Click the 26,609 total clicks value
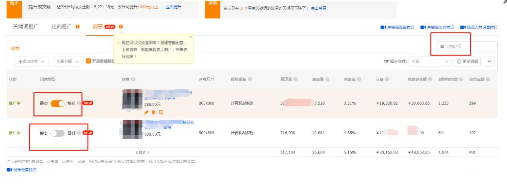507x184 pixels. (x=318, y=153)
